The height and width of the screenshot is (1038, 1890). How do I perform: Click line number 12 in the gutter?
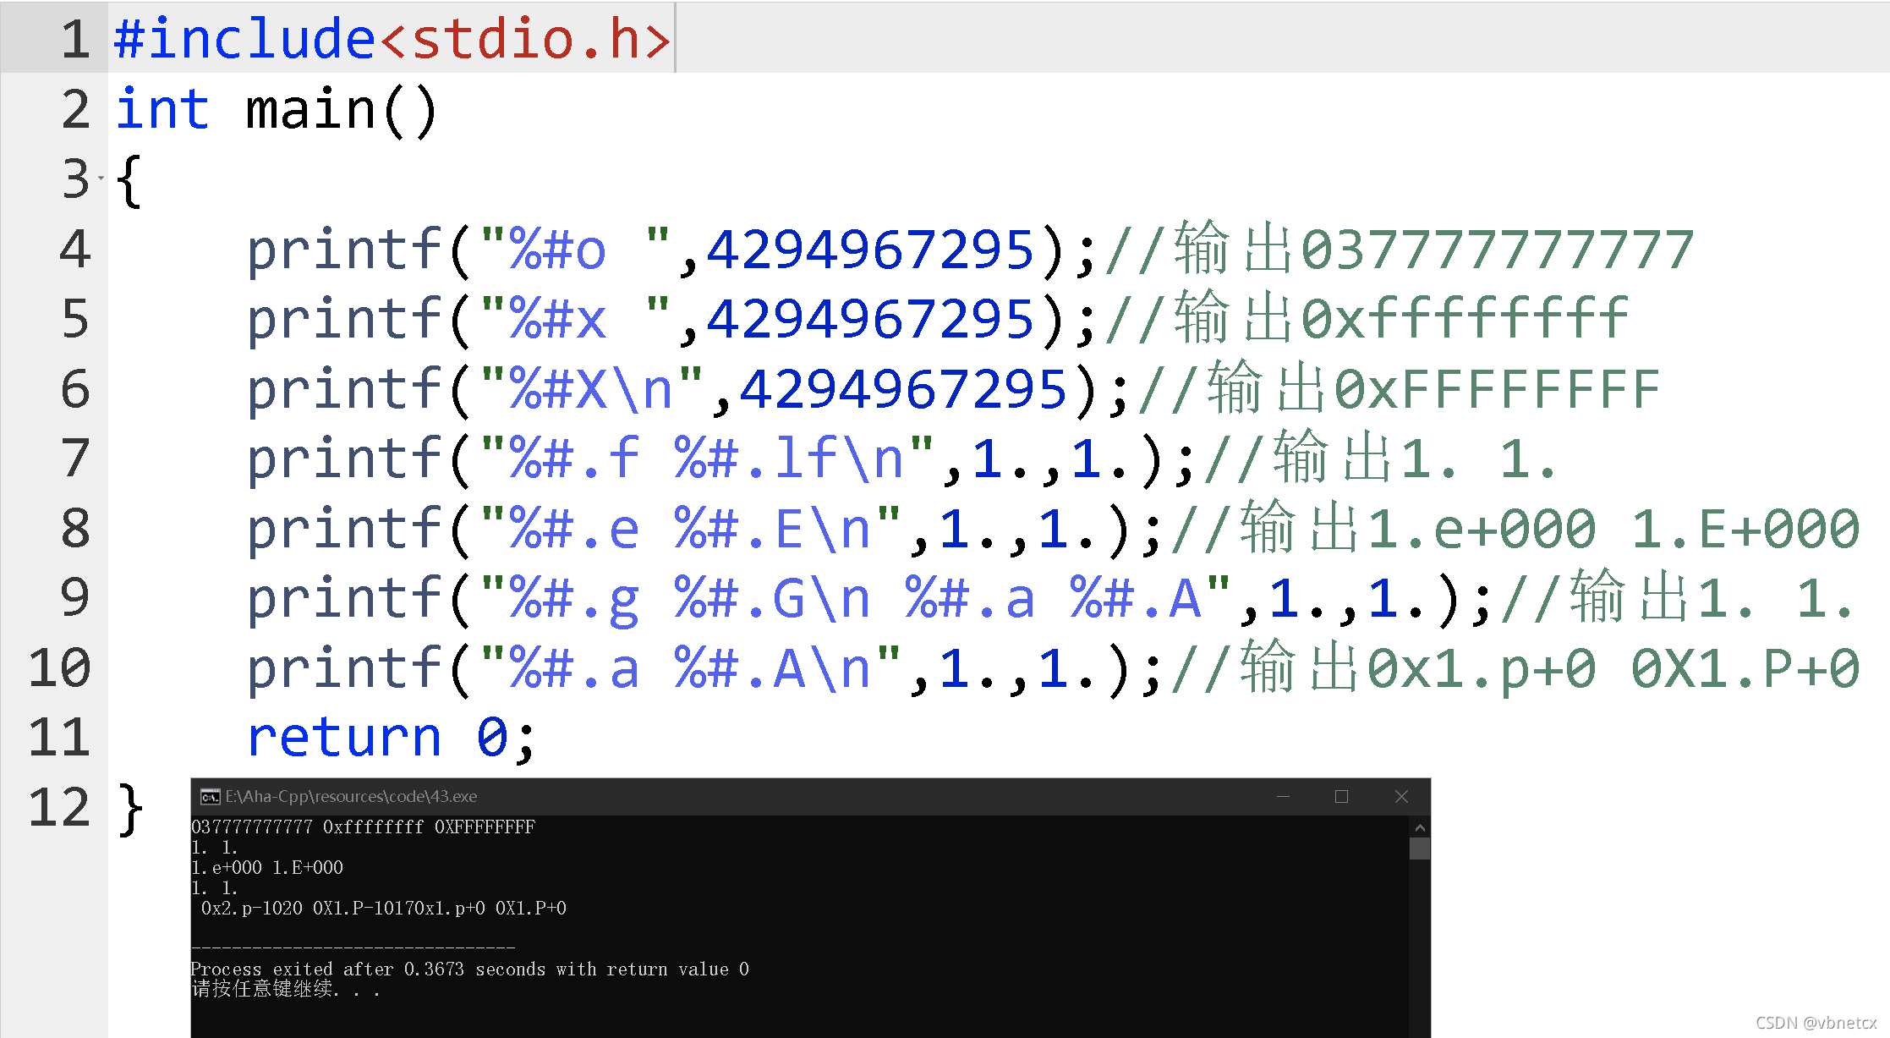(59, 808)
